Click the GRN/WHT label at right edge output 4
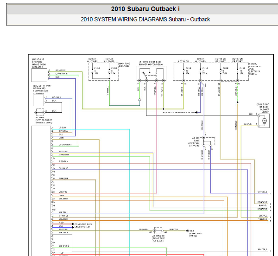The width and height of the screenshot is (278, 256). pos(262,209)
